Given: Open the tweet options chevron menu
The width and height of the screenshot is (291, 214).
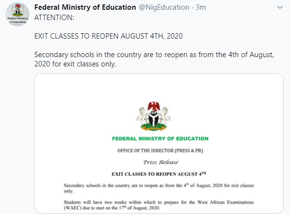Looking at the screenshot, I should (x=280, y=7).
